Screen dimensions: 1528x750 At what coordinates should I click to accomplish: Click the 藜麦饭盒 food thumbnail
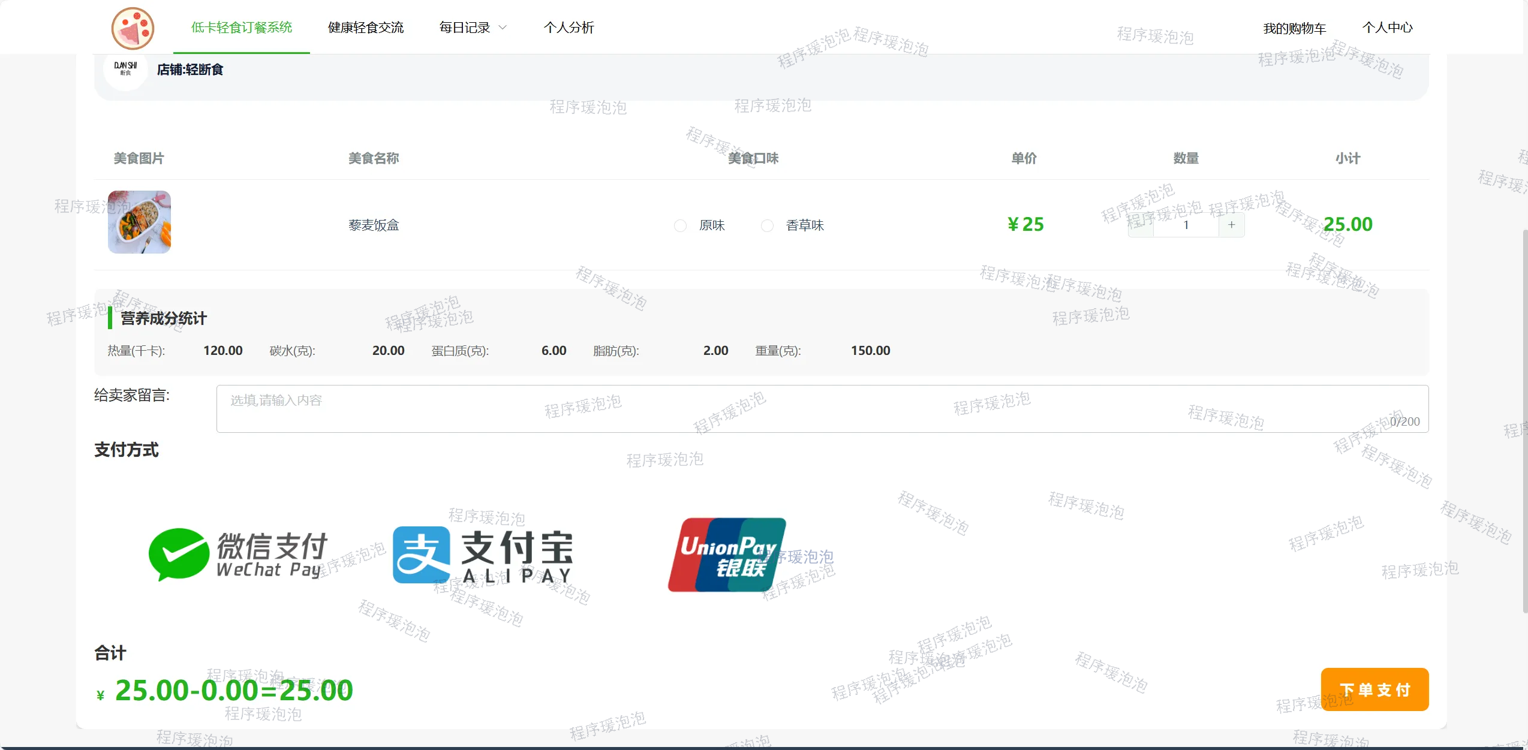tap(139, 222)
